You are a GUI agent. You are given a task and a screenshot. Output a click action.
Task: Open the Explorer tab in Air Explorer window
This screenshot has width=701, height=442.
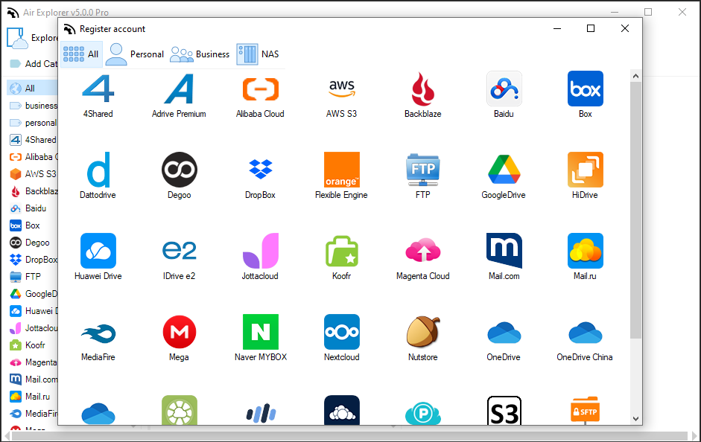(x=32, y=38)
